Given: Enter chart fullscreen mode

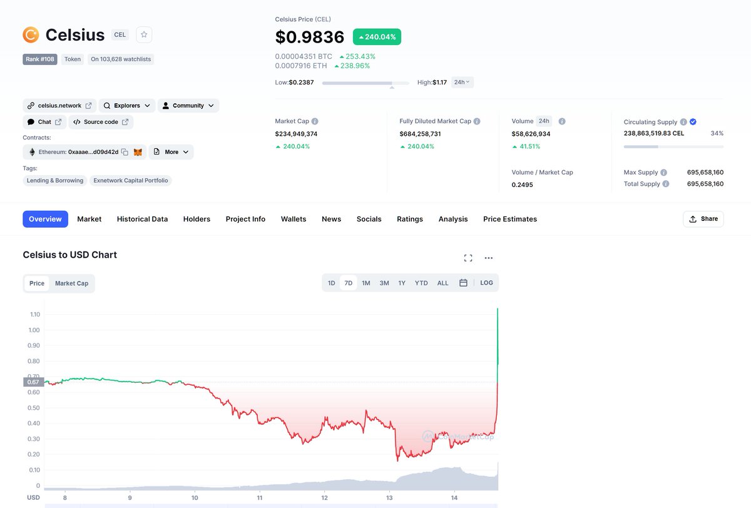Looking at the screenshot, I should (x=468, y=258).
